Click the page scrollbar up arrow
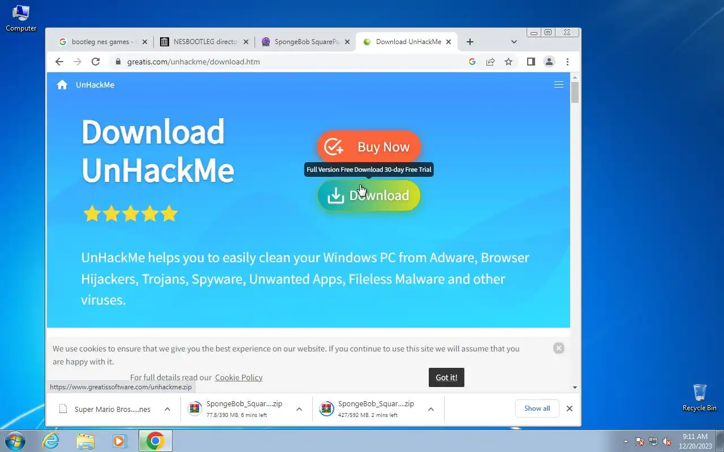The height and width of the screenshot is (452, 724). point(575,77)
